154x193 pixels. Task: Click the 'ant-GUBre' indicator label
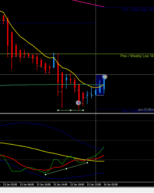[146, 110]
